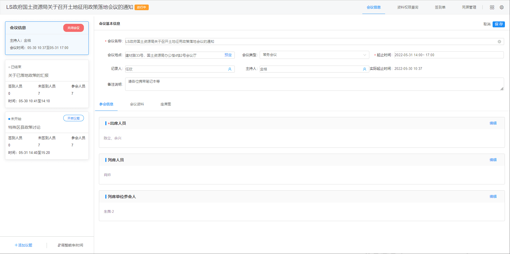Click 预定 in meeting location field
Screen dimensions: 510x254
(228, 55)
